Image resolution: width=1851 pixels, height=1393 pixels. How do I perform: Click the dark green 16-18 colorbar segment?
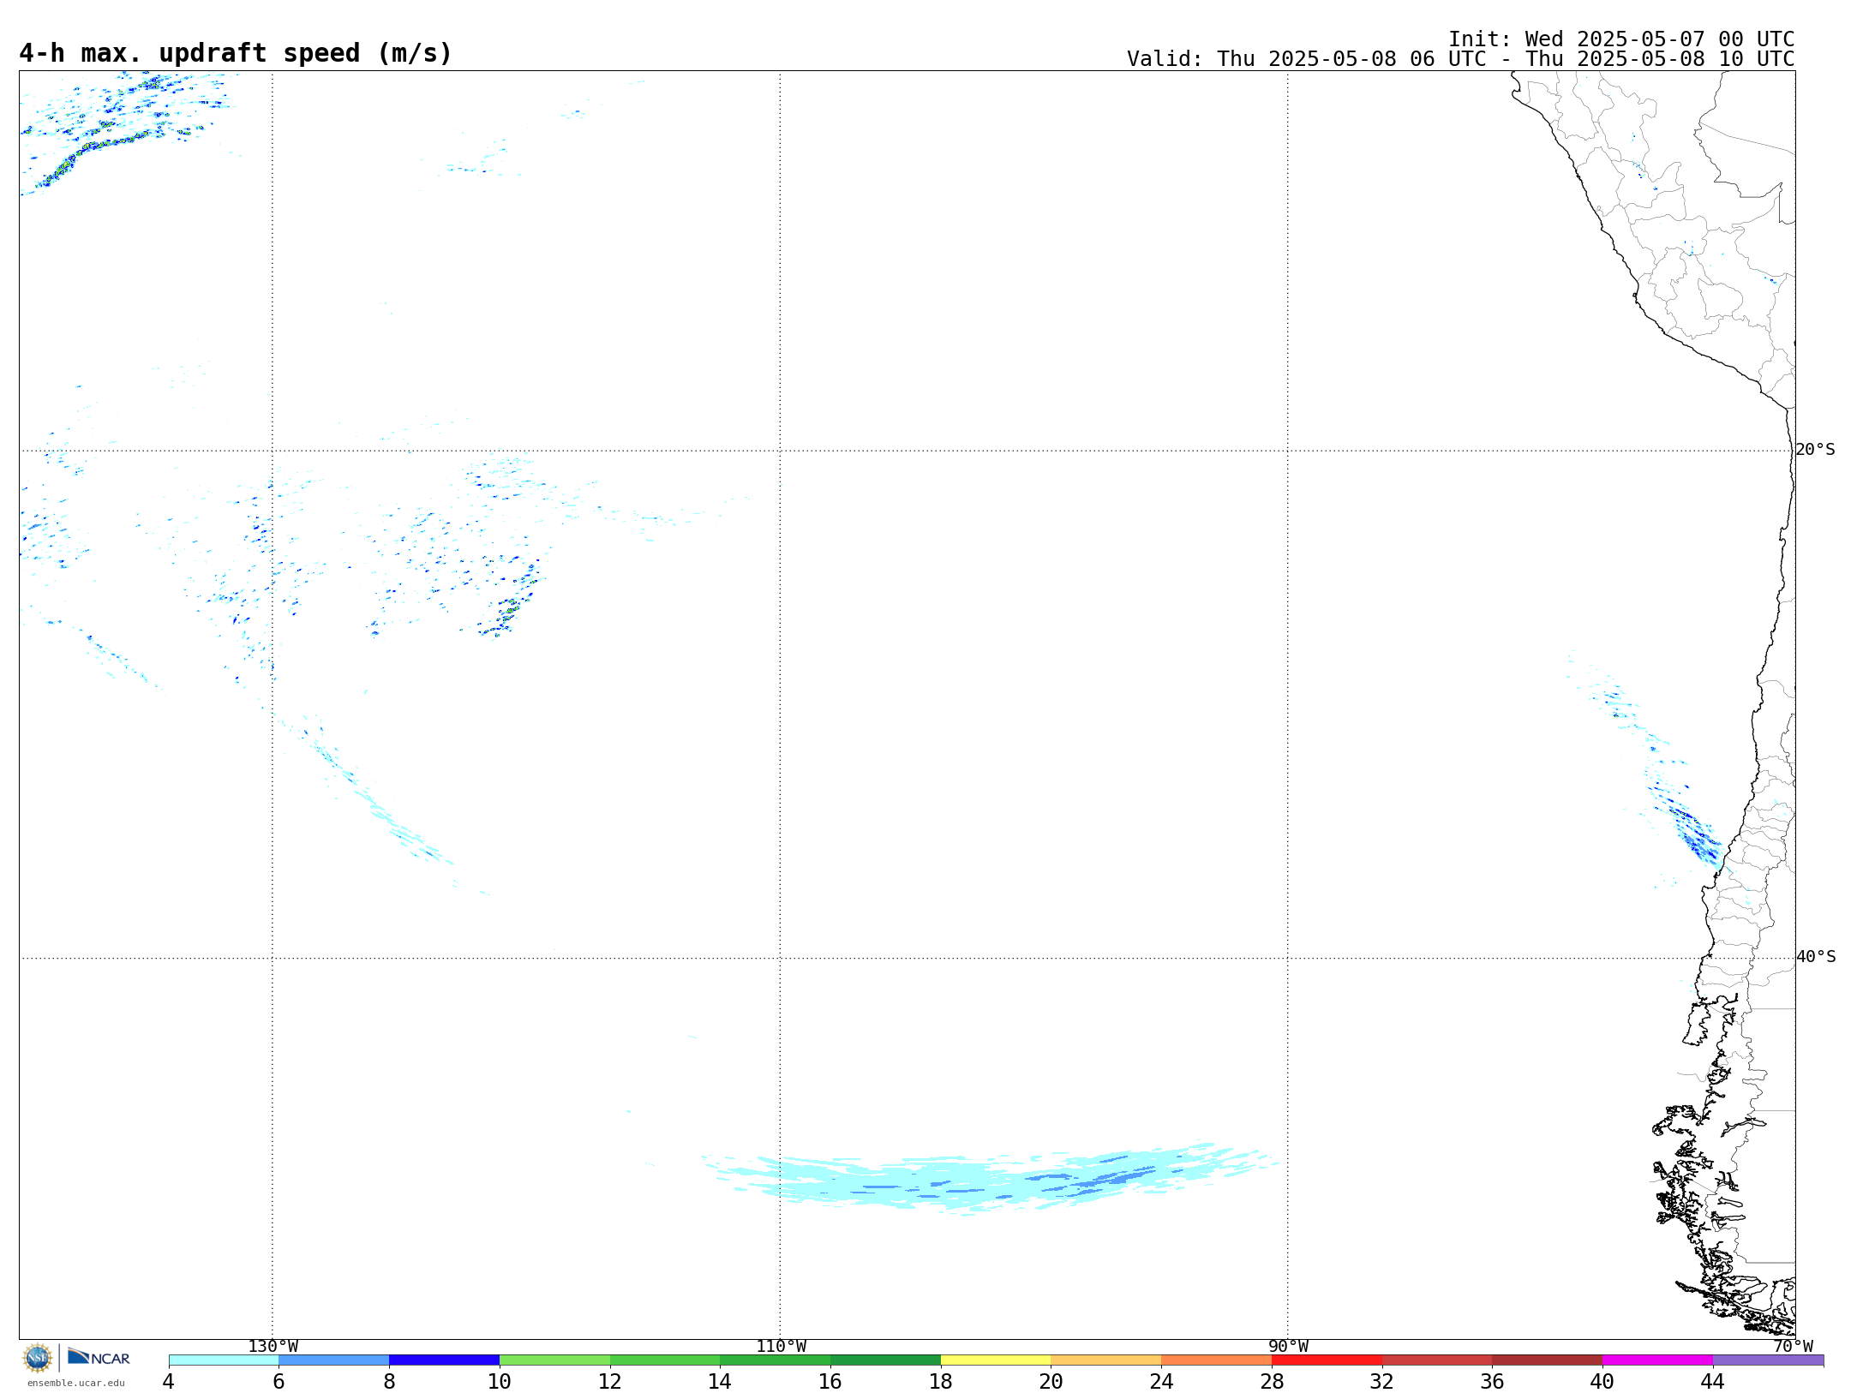(x=885, y=1360)
